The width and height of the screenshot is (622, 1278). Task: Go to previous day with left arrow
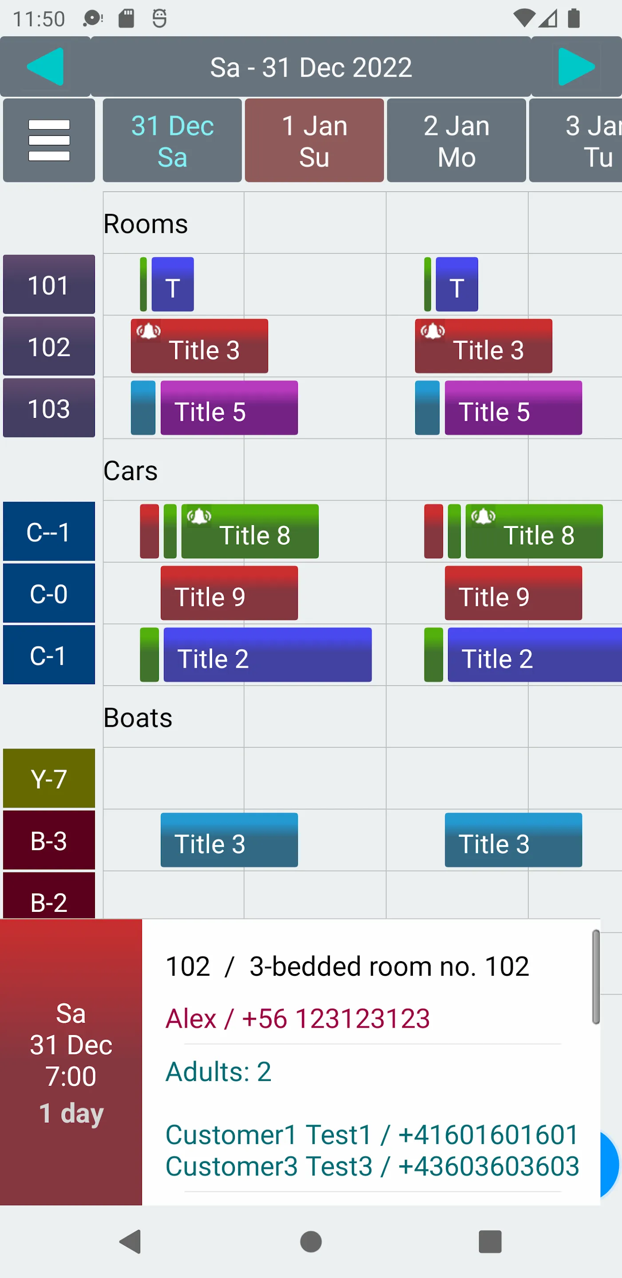pyautogui.click(x=45, y=67)
